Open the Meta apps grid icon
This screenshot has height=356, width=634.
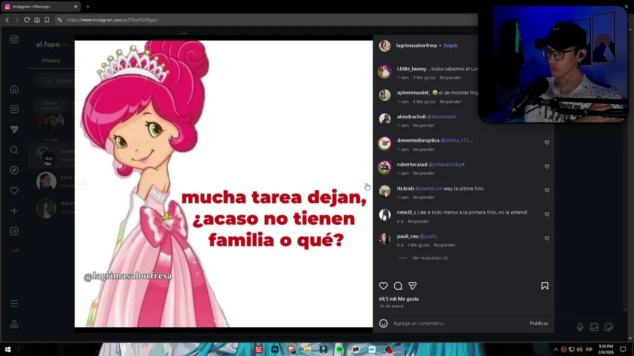pos(14,324)
